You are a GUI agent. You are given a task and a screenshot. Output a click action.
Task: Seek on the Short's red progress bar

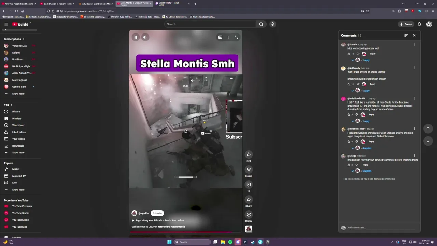click(x=186, y=232)
